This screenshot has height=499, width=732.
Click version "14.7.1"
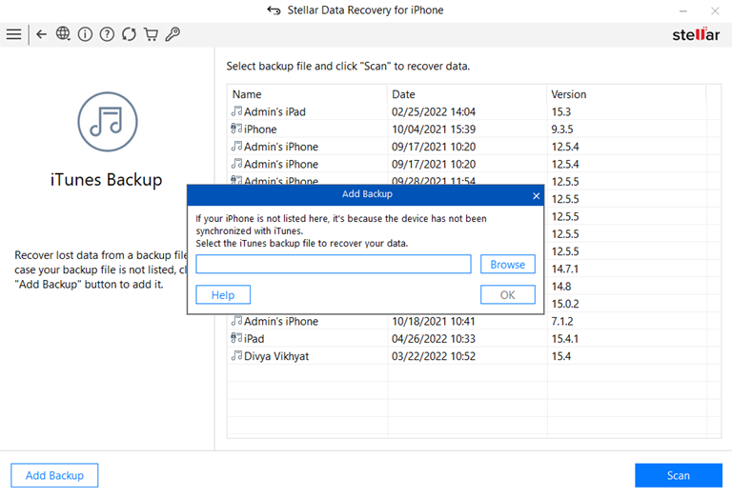tap(565, 269)
